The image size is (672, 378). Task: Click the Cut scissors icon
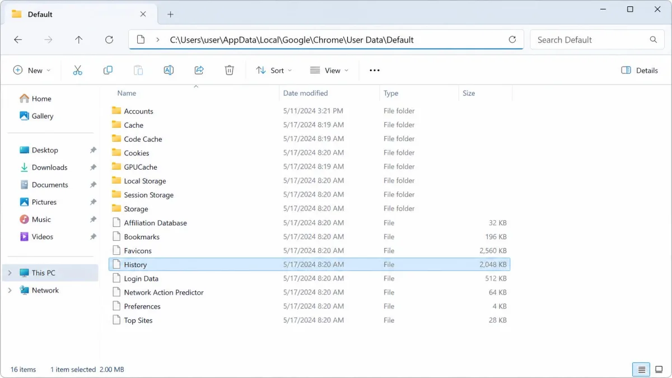coord(77,70)
